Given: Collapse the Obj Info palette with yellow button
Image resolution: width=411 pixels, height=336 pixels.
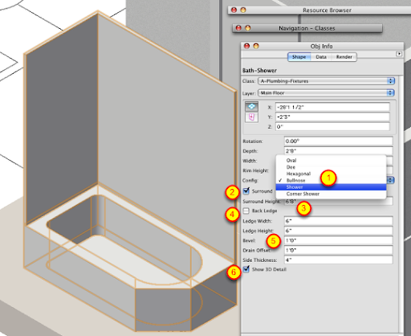Looking at the screenshot, I should pos(256,46).
